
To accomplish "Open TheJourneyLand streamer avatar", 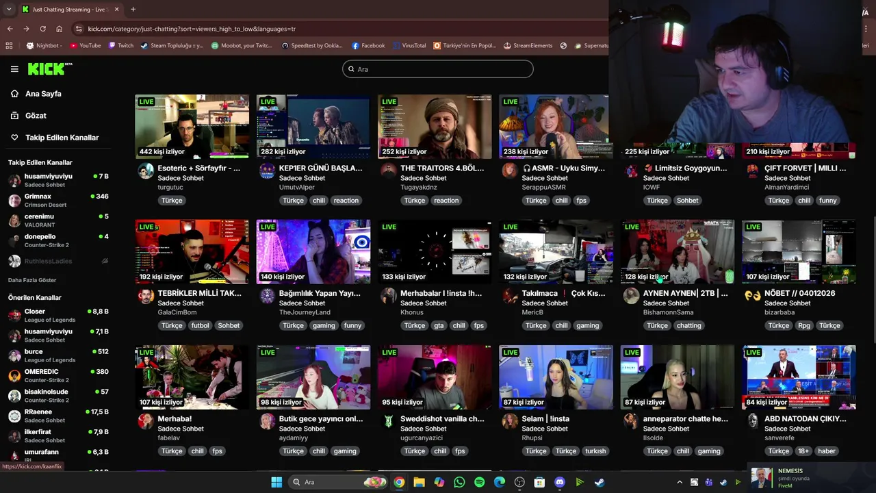I will [267, 296].
